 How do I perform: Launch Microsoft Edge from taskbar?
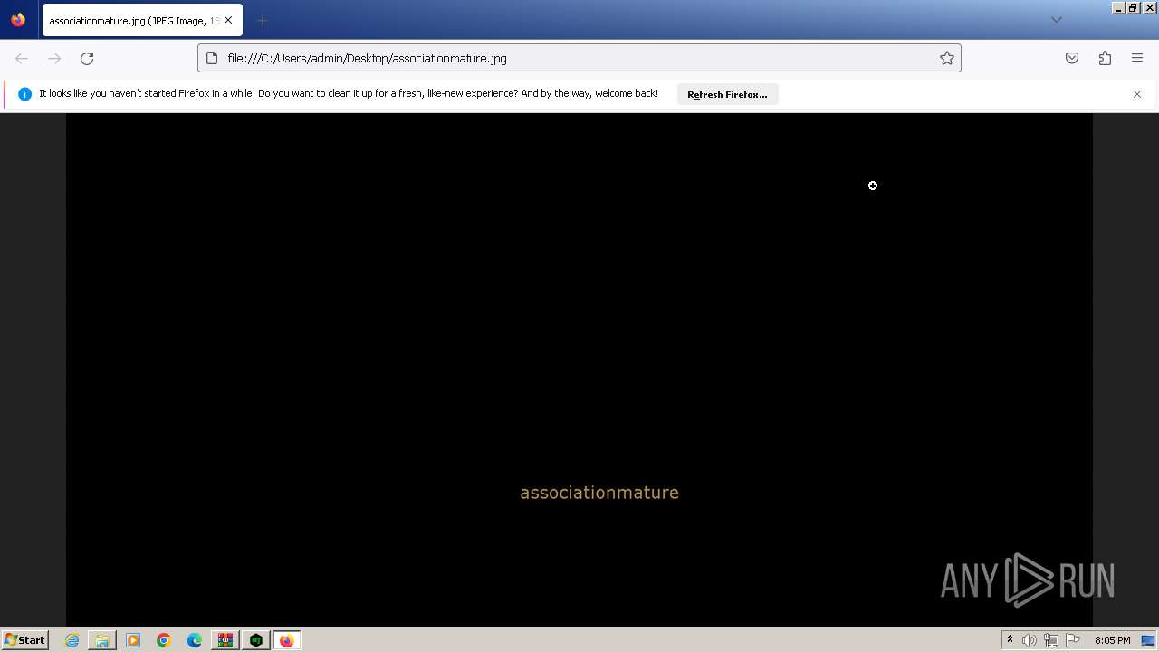[x=195, y=640]
